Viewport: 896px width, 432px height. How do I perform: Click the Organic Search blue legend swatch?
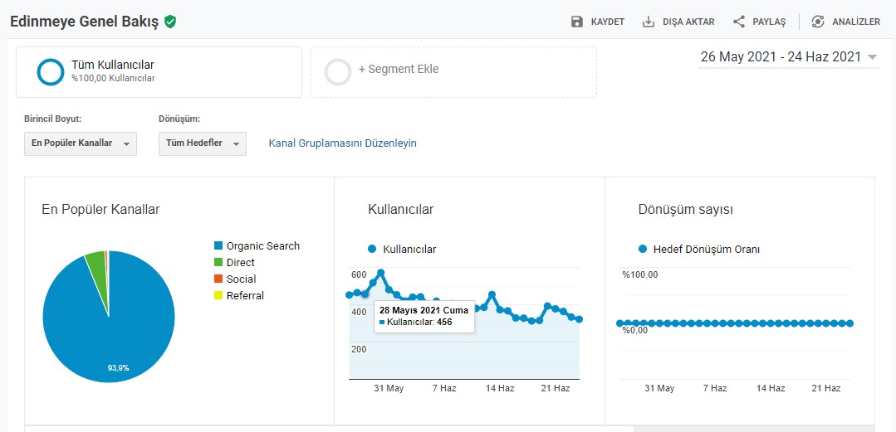click(218, 246)
